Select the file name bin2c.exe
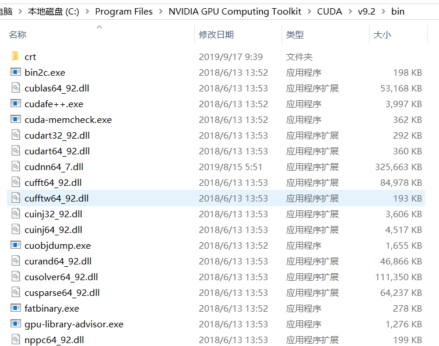This screenshot has width=439, height=346. (45, 72)
